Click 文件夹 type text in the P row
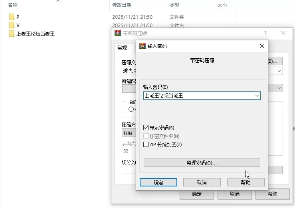 (177, 17)
